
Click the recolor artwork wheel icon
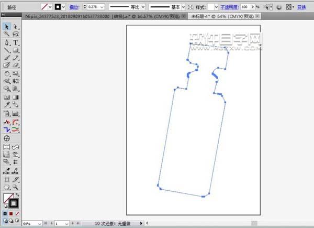click(279, 7)
